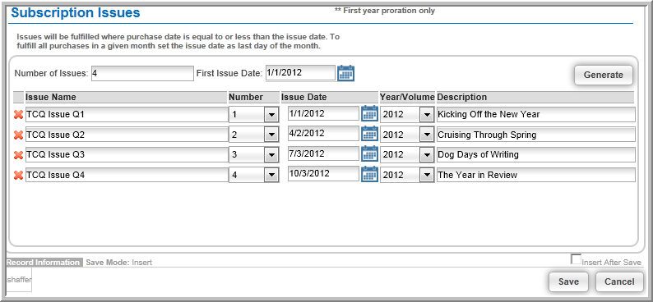Delete the TCQ Issue Q1 row
This screenshot has height=302, width=653.
tap(18, 115)
